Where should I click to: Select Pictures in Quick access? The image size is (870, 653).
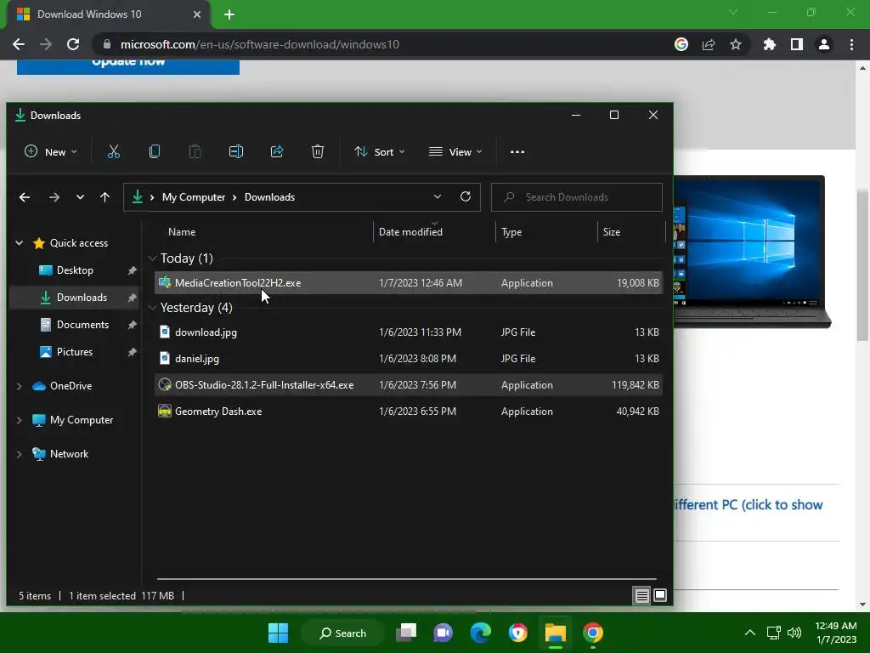pos(75,352)
